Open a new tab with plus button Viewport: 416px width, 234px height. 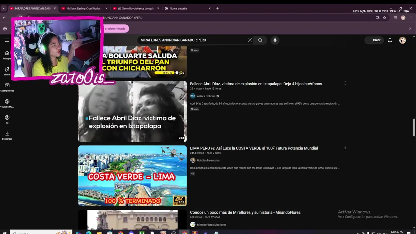(x=217, y=8)
